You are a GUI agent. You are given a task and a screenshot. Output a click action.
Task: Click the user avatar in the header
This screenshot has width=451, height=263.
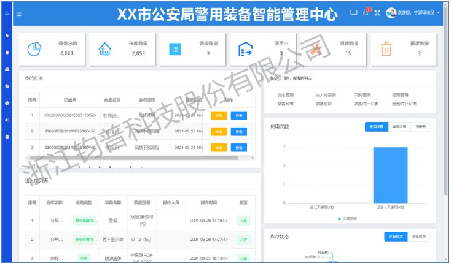pyautogui.click(x=391, y=13)
